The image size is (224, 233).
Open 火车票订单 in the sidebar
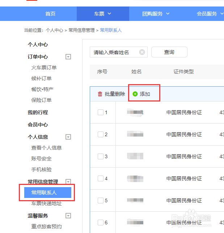(44, 68)
